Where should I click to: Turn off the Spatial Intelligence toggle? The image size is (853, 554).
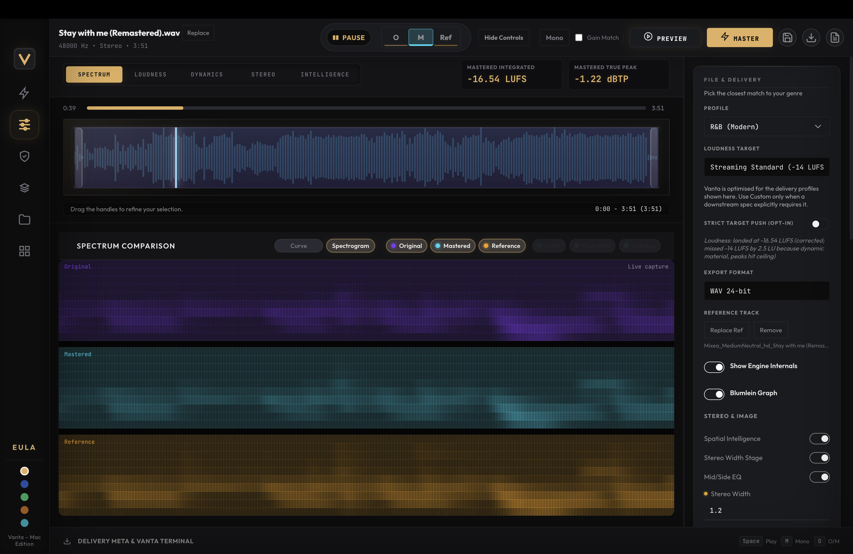click(x=820, y=438)
